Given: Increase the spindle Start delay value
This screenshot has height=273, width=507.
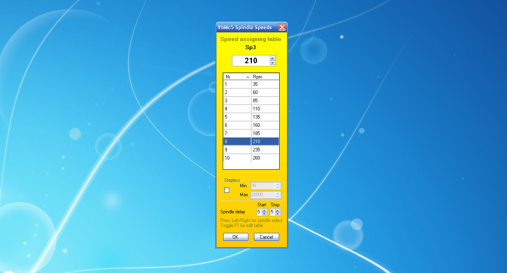Looking at the screenshot, I should (264, 211).
